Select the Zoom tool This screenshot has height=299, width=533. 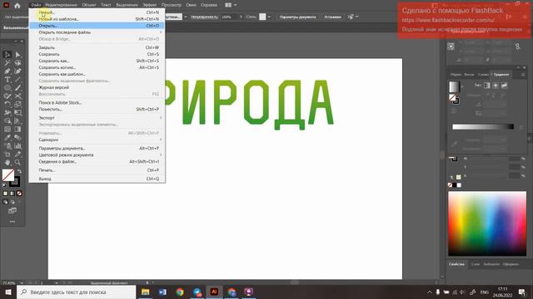(x=17, y=163)
